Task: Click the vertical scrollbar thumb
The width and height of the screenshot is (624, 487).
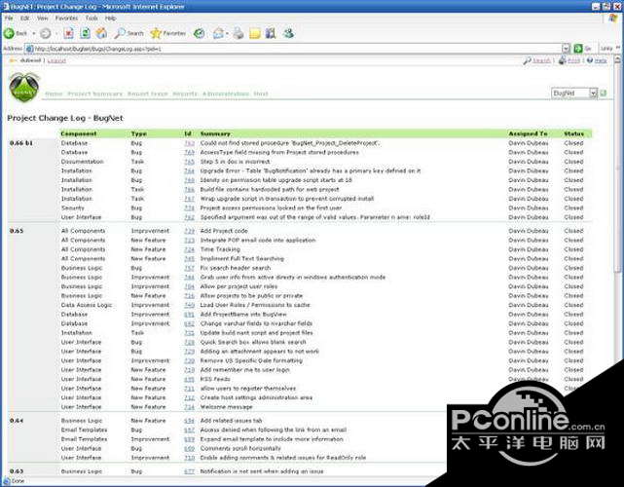Action: 617,168
